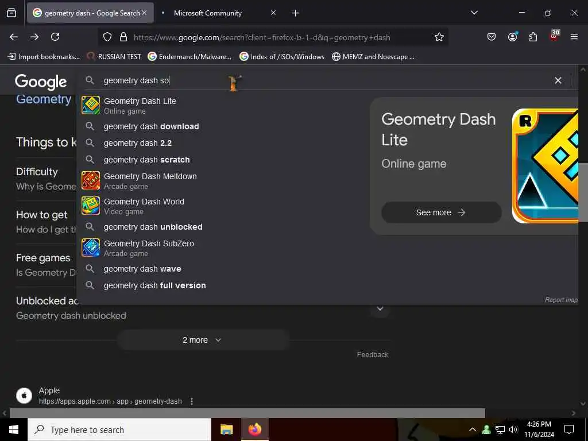This screenshot has height=441, width=588.
Task: Open Firefox account icon
Action: coord(513,37)
